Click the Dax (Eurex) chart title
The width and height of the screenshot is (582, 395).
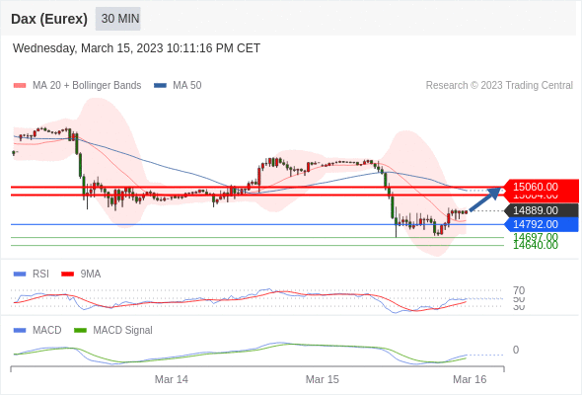pos(49,19)
